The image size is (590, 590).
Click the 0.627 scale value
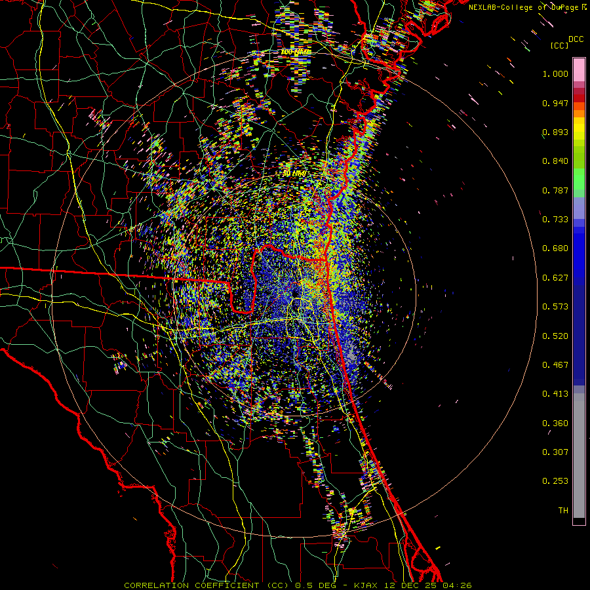pyautogui.click(x=555, y=278)
